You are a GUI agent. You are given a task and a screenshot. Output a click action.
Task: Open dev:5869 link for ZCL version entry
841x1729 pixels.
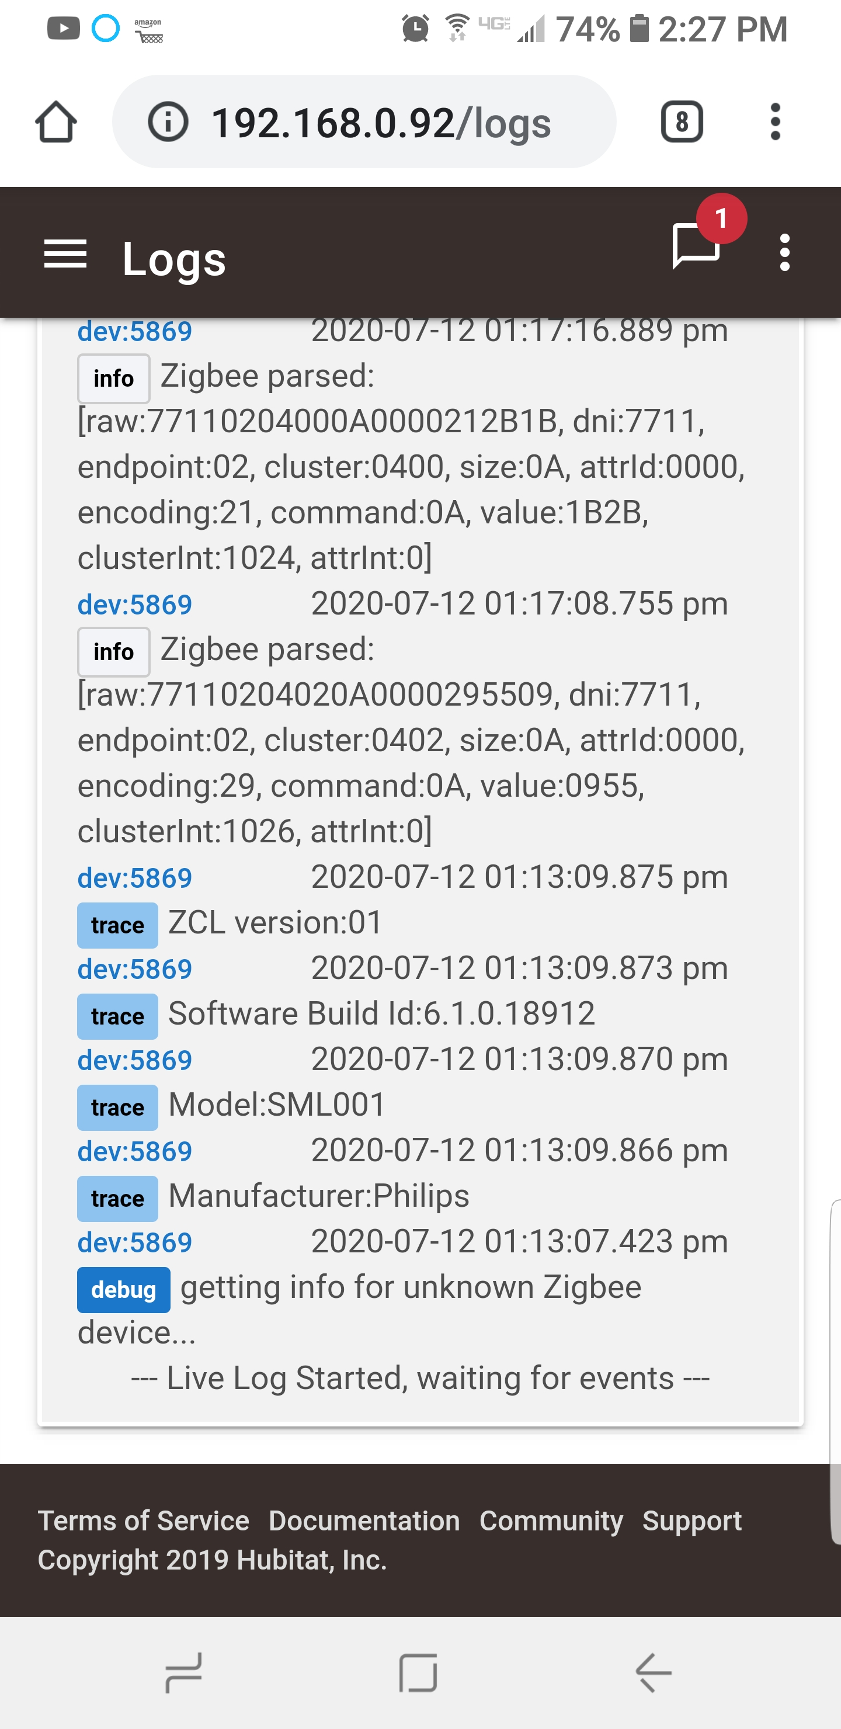pos(135,878)
